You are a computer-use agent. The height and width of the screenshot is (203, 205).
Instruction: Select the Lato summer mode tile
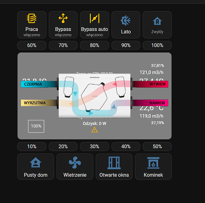pos(126,25)
